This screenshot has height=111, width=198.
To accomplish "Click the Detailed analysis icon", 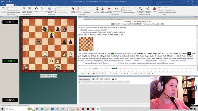I will (148, 9).
